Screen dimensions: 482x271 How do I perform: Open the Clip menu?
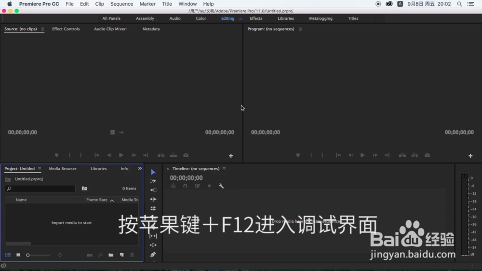coord(99,4)
